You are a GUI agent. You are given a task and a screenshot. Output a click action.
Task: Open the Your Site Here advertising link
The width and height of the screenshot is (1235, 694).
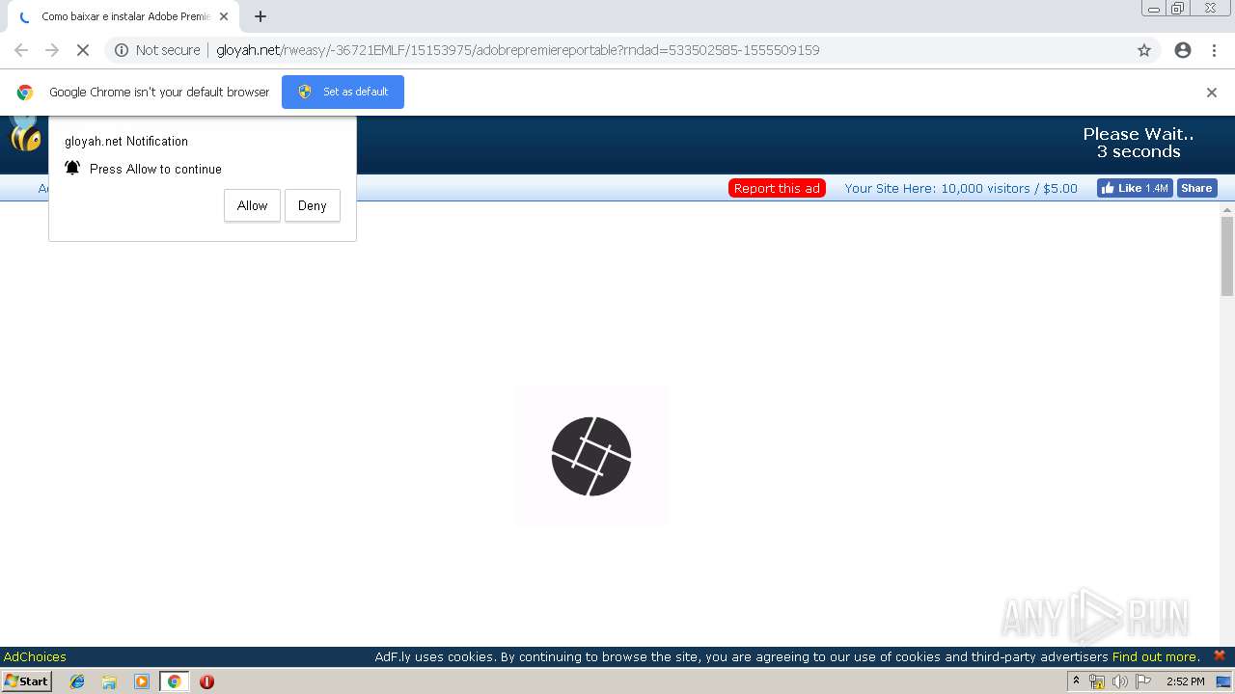coord(960,188)
